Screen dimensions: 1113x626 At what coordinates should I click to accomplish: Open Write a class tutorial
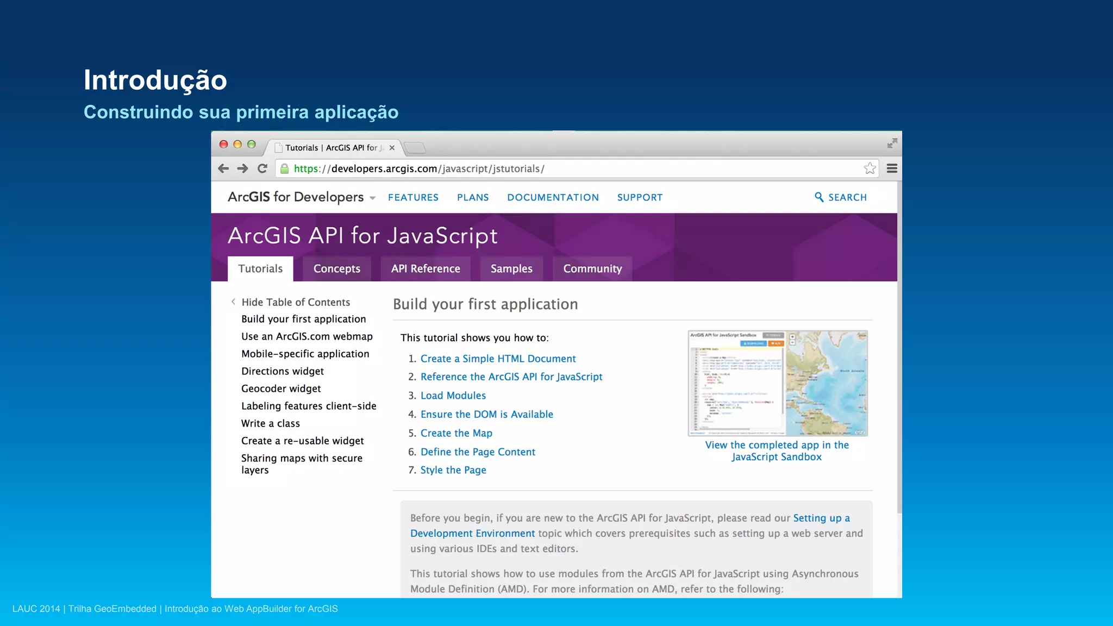point(271,423)
